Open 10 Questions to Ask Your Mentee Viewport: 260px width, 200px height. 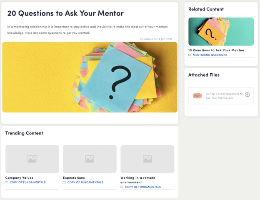216,50
